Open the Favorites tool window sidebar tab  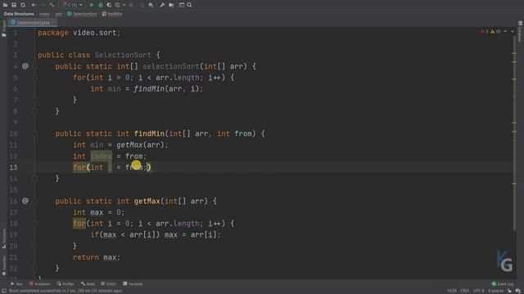[4, 265]
